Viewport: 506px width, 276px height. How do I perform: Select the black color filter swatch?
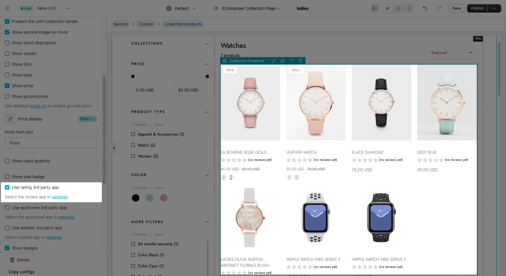coord(135,198)
